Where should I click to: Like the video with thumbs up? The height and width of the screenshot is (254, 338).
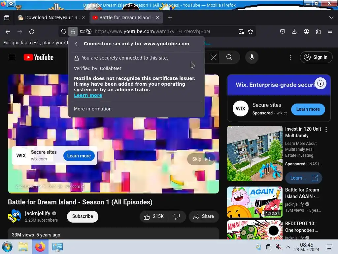click(154, 216)
